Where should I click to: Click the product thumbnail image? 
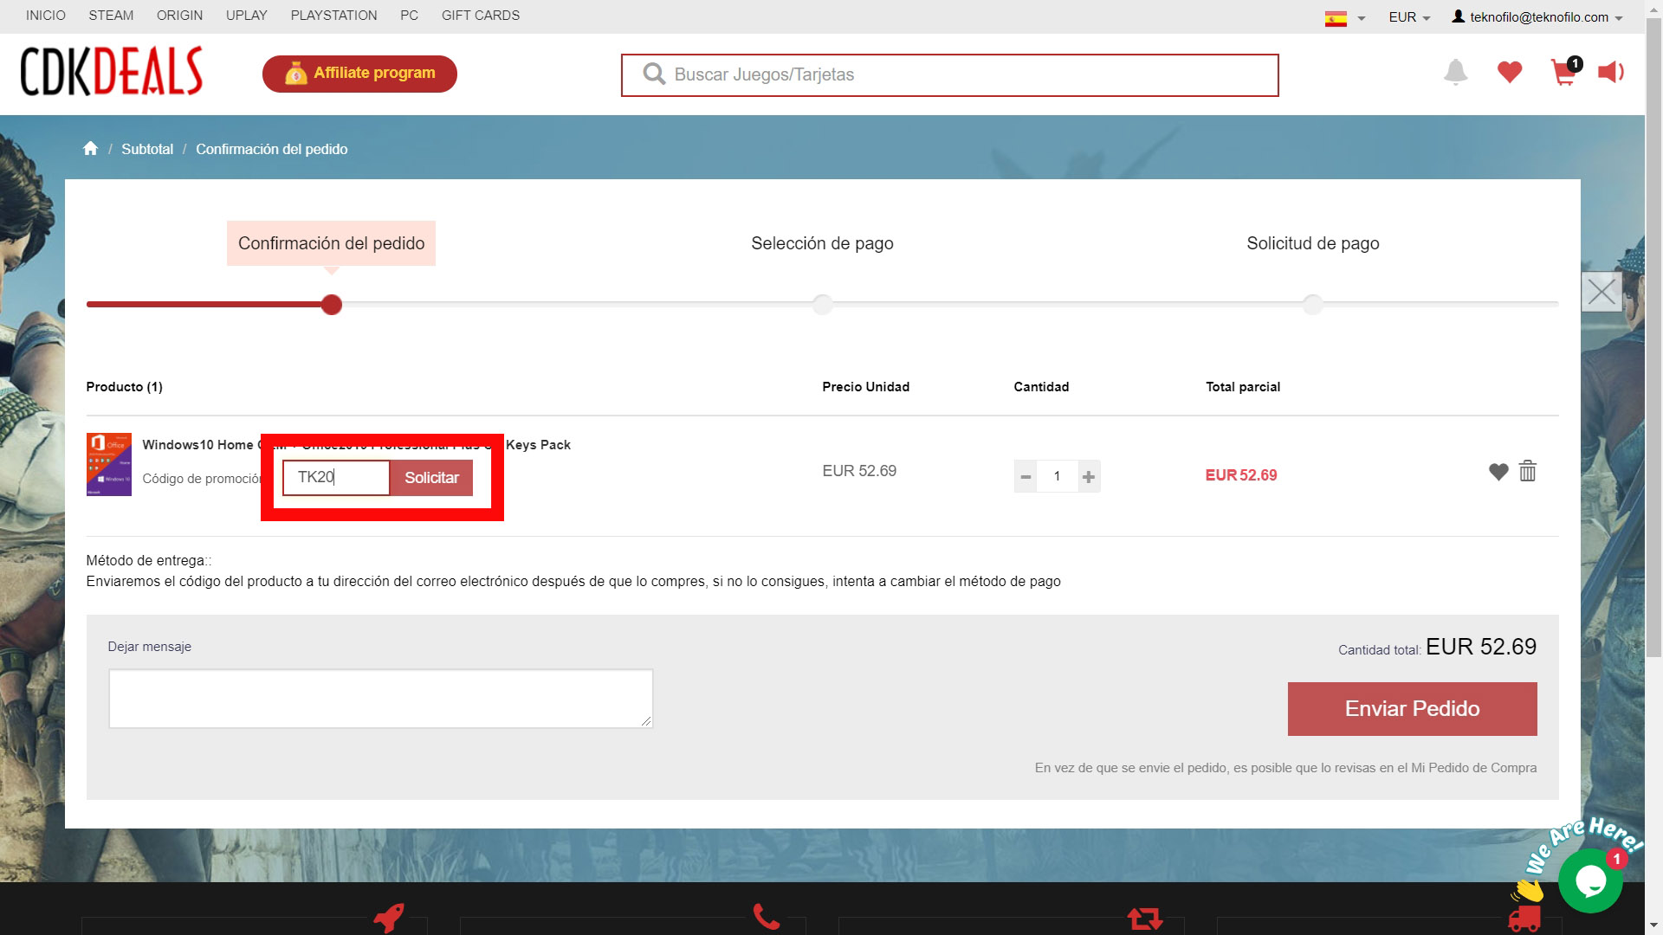pyautogui.click(x=109, y=464)
